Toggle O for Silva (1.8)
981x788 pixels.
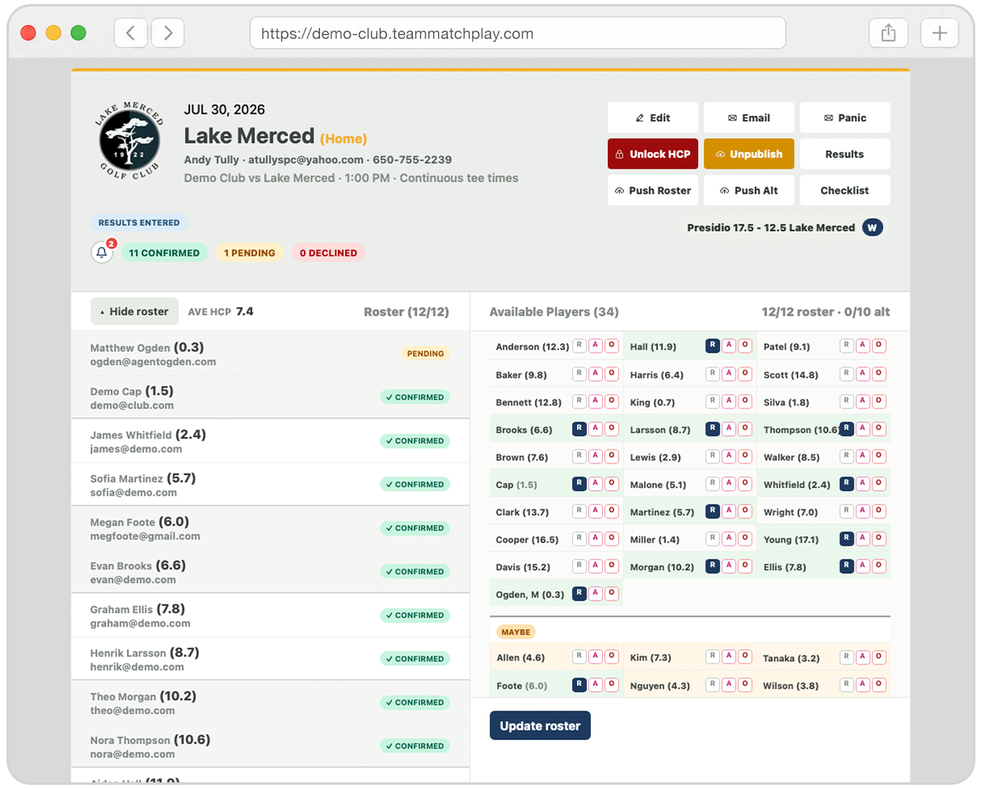click(879, 401)
